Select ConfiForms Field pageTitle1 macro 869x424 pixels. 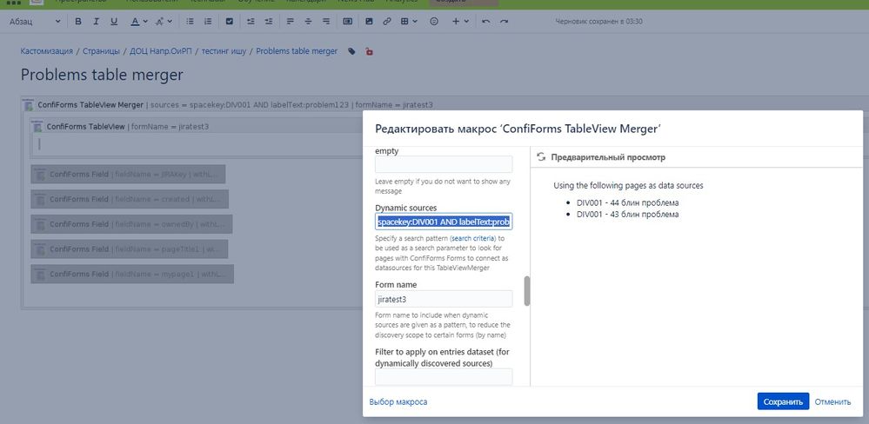coord(129,249)
